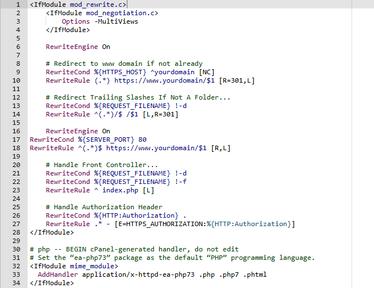Click line number 1 in the gutter
The height and width of the screenshot is (288, 374).
(x=18, y=4)
